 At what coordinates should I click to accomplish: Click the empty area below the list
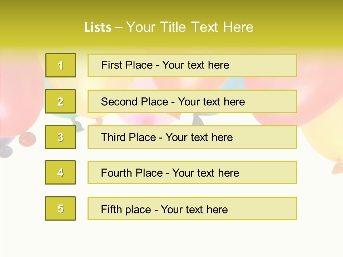(171, 239)
